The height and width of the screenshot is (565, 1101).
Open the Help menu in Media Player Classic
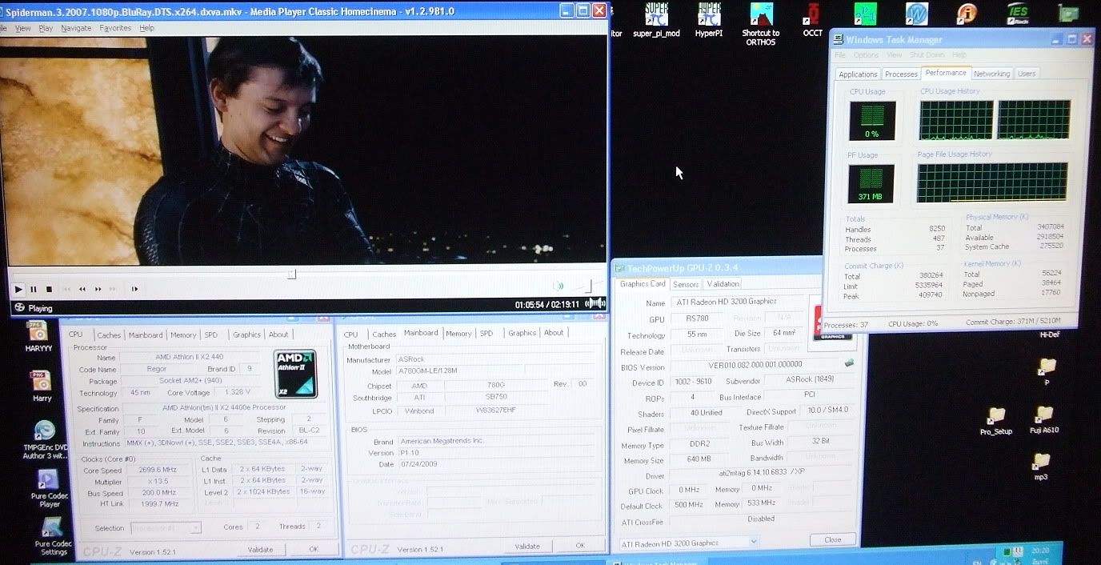click(x=146, y=28)
